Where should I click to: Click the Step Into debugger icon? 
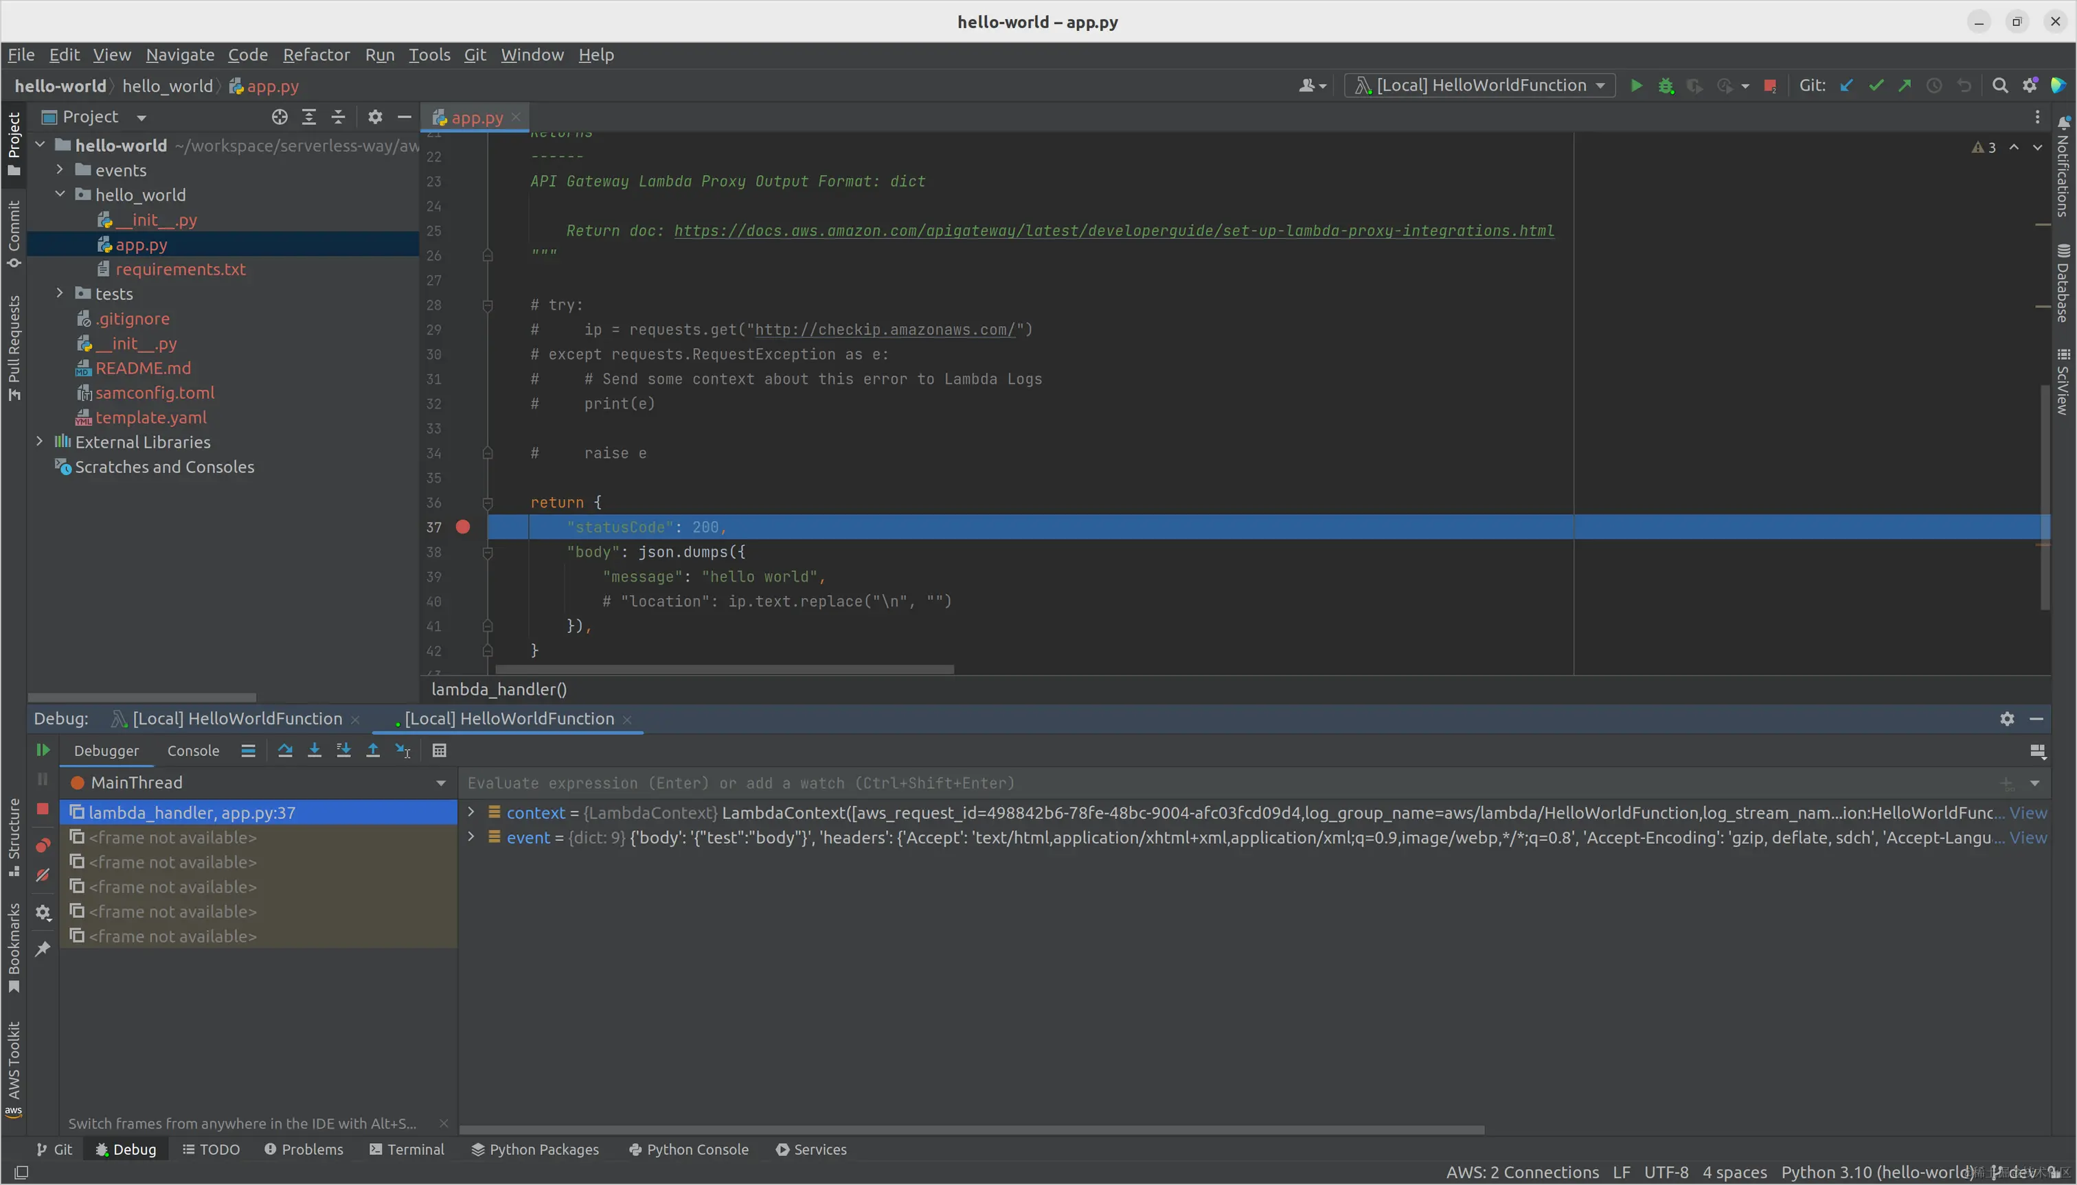pyautogui.click(x=315, y=750)
